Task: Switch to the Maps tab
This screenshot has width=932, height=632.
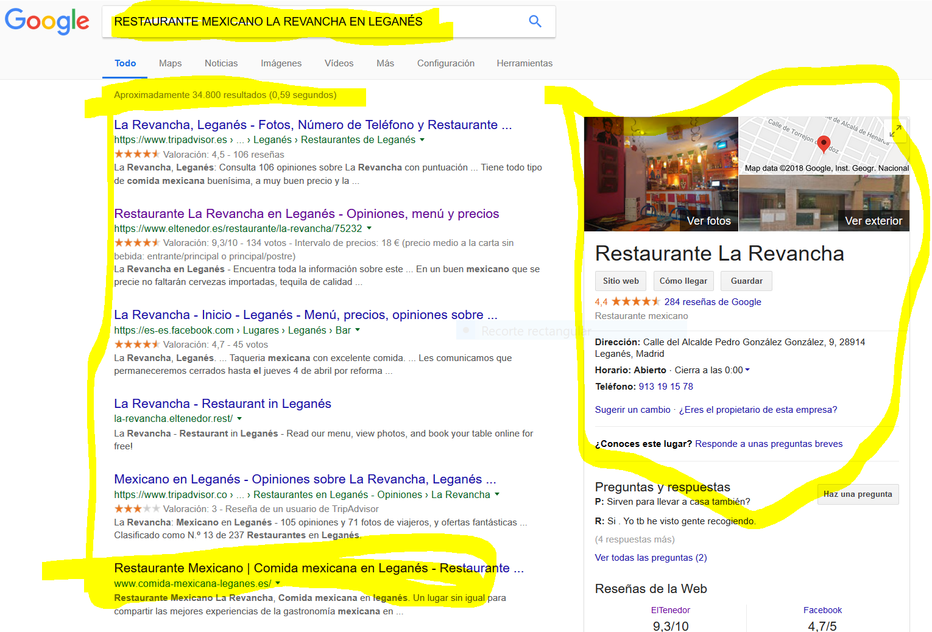Action: (x=170, y=63)
